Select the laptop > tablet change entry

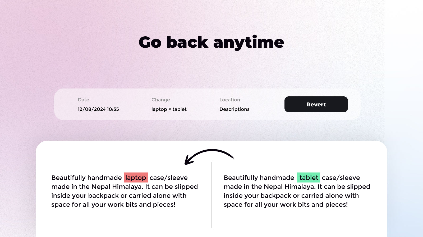point(169,109)
